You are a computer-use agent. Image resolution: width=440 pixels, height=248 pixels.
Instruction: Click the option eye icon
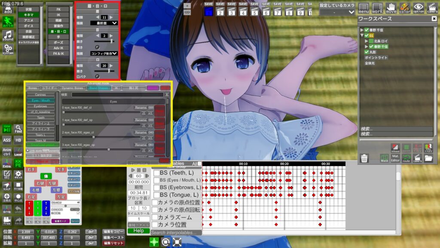[418, 8]
